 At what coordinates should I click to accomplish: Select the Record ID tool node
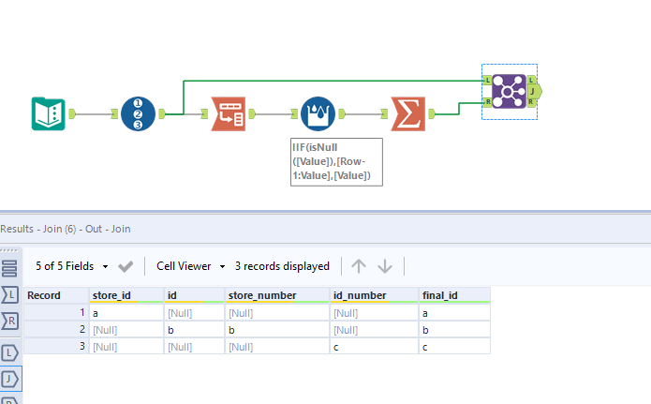tap(139, 113)
